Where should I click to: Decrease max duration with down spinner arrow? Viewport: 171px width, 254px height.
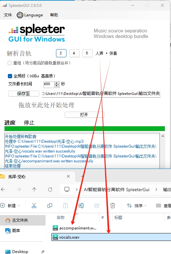point(57,86)
